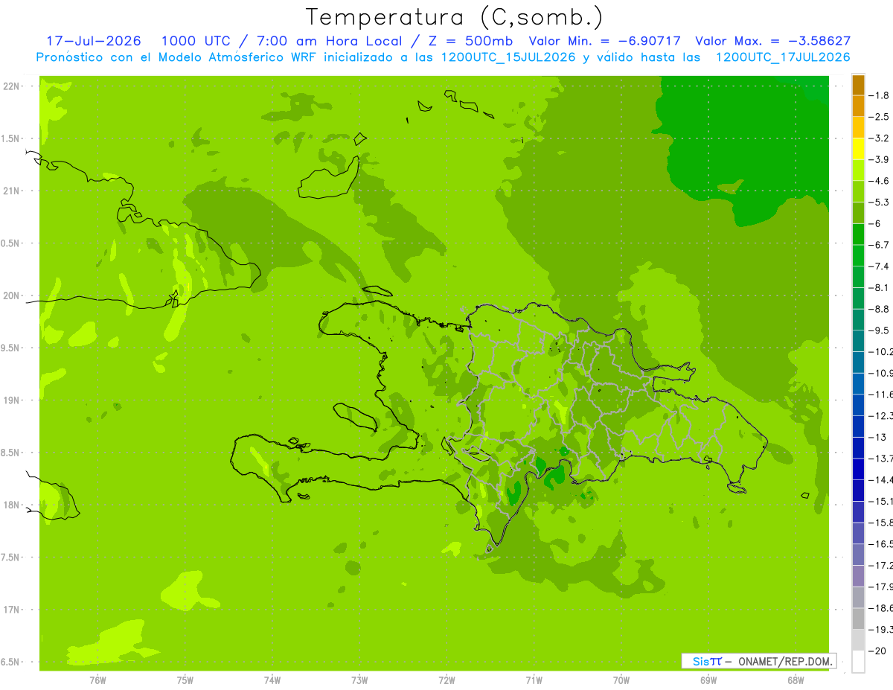Click latitude label '18N'

click(x=12, y=505)
